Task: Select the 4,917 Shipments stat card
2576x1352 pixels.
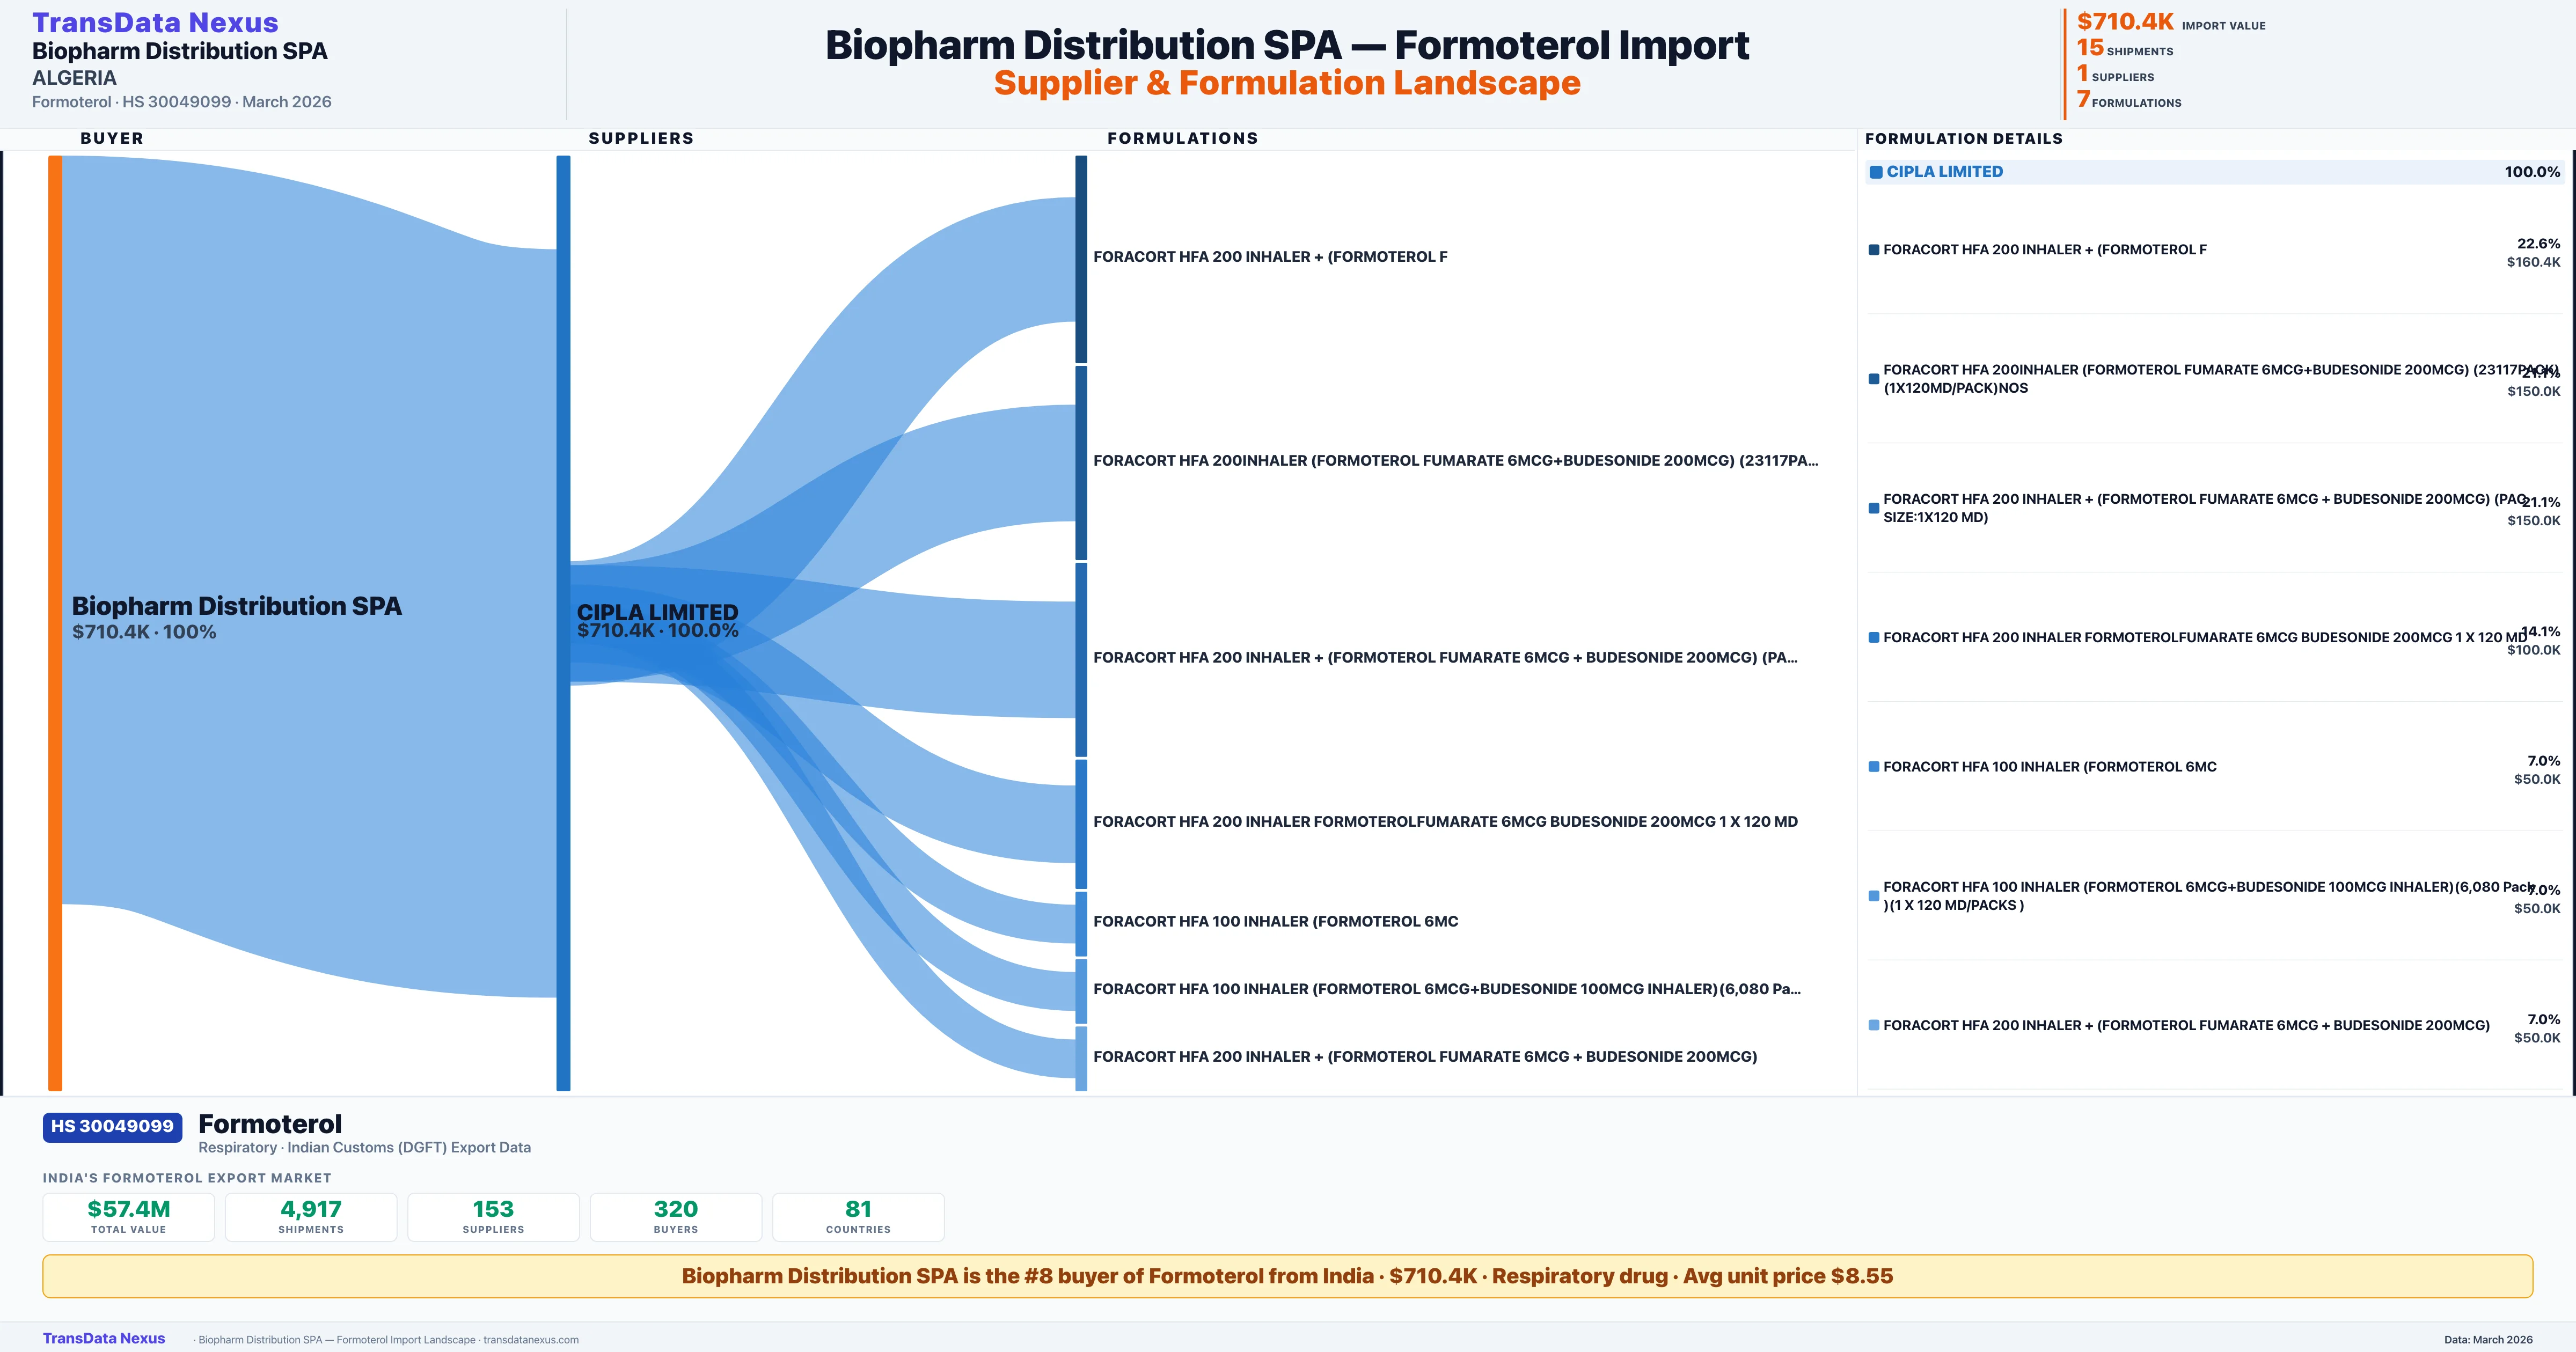Action: pos(311,1217)
